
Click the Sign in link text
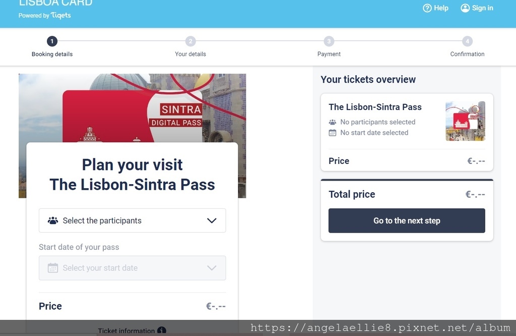click(482, 8)
